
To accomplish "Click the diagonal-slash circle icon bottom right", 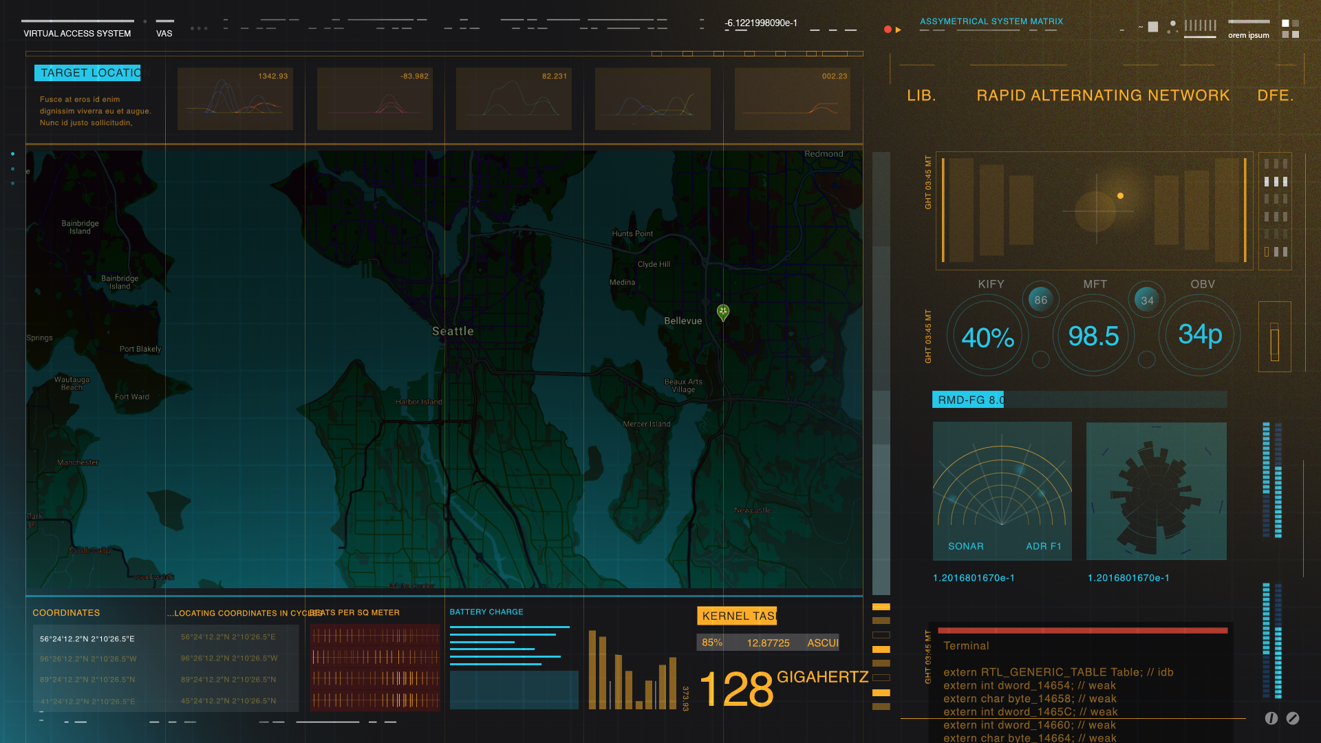I will tap(1293, 718).
